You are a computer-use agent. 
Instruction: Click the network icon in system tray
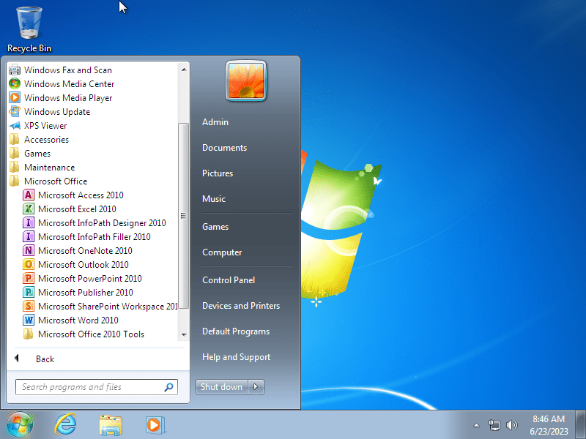[494, 425]
